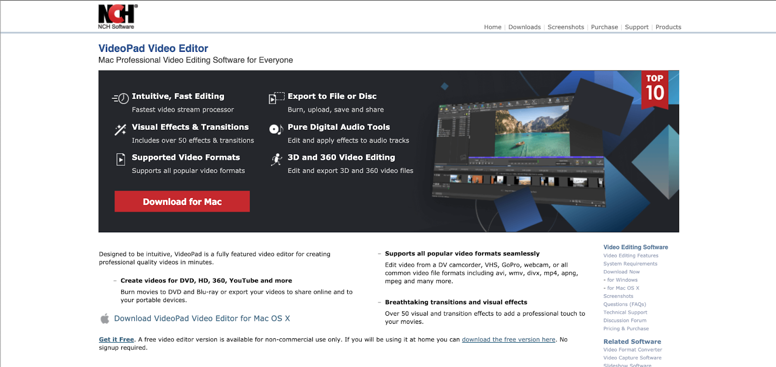Open the Downloads menu item
The width and height of the screenshot is (776, 367).
coord(524,27)
